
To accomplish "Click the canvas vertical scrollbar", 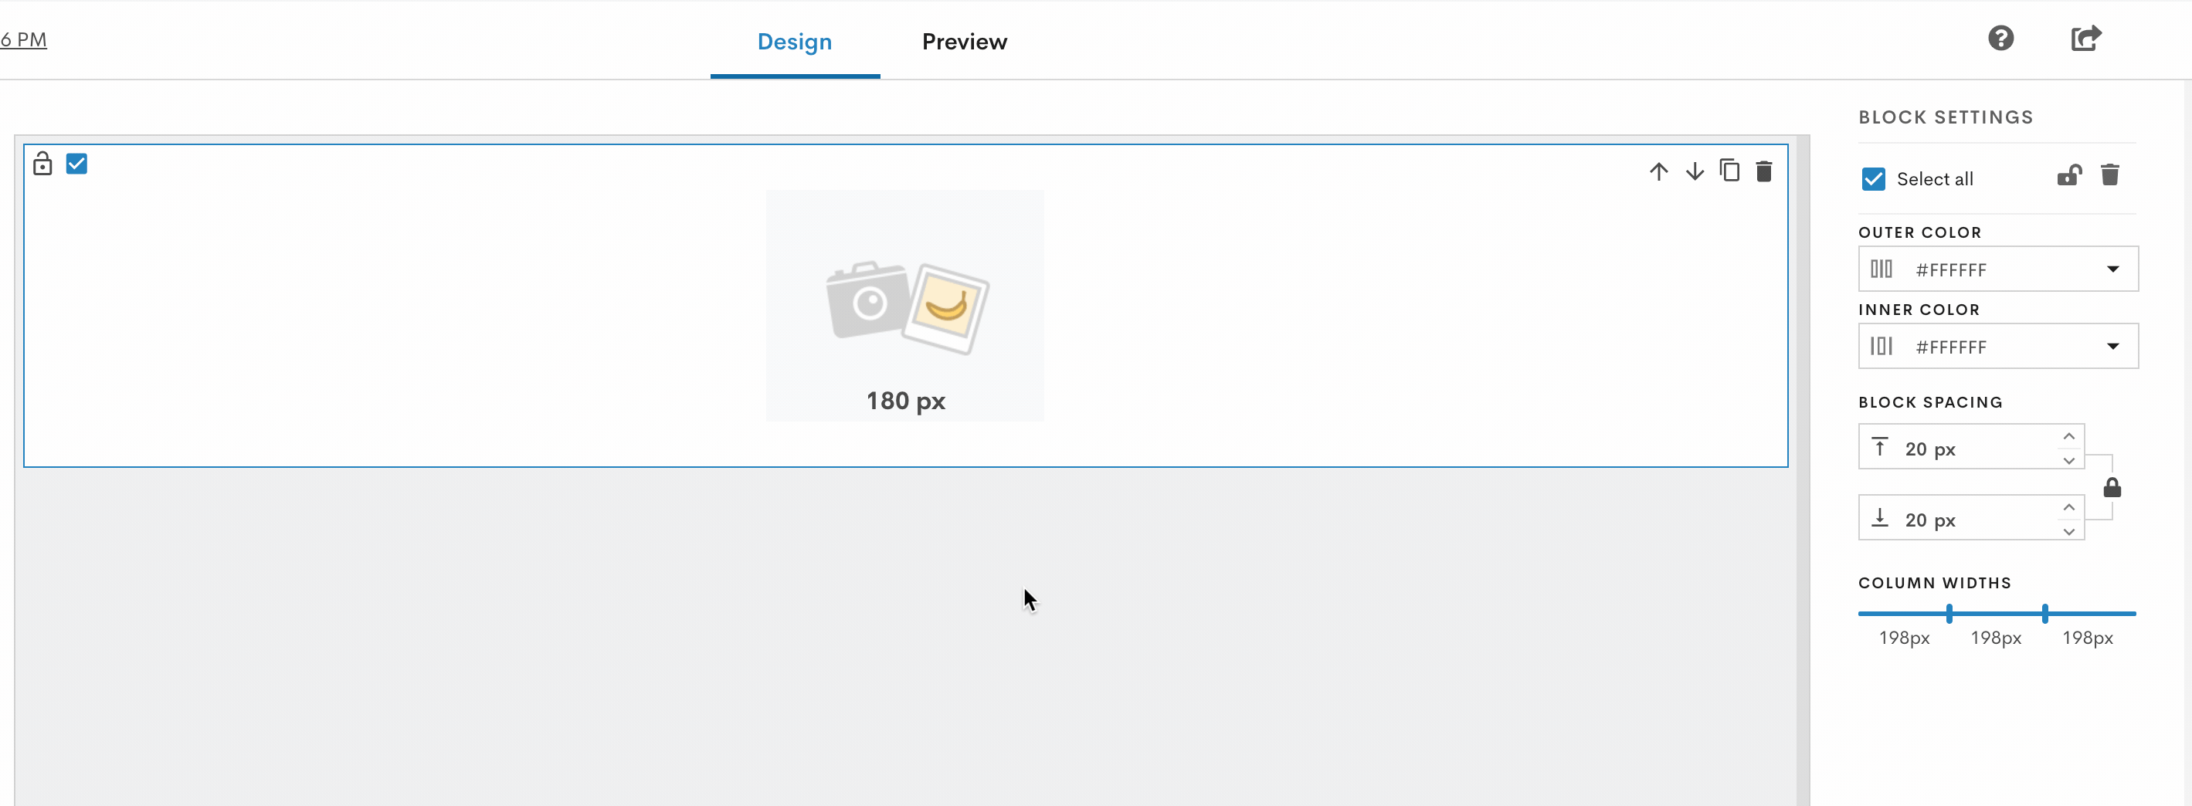I will [1802, 470].
